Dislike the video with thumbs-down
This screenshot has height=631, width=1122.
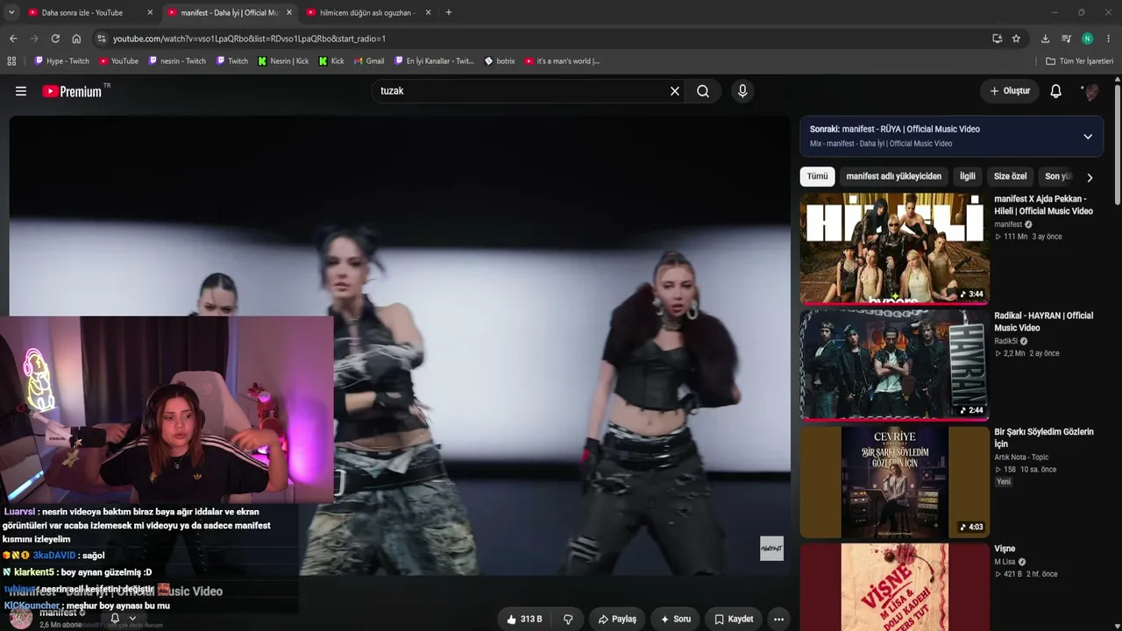pos(568,619)
